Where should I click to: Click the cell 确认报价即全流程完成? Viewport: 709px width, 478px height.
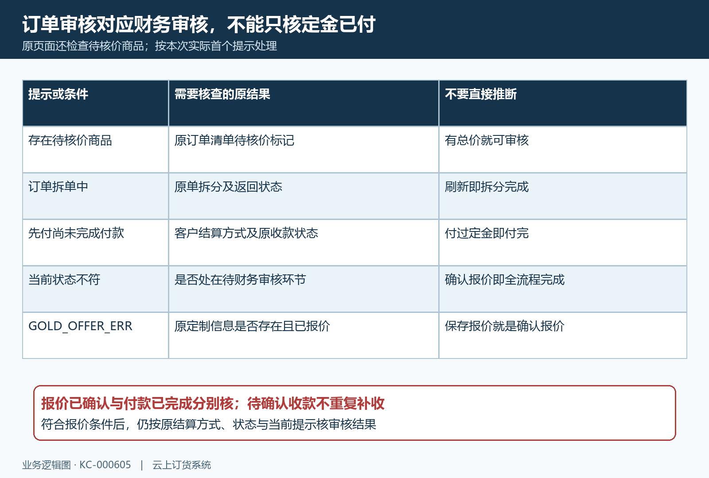click(x=563, y=289)
